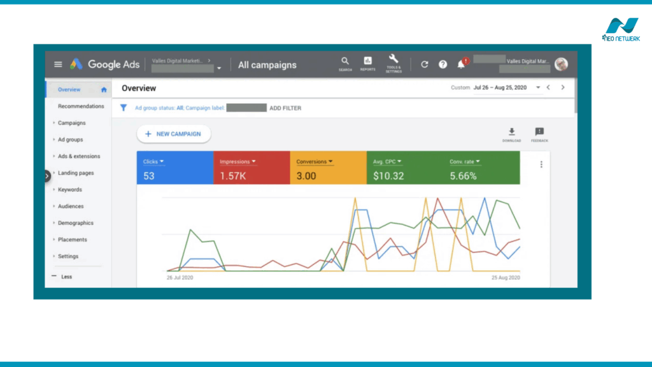Viewport: 652px width, 367px height.
Task: Open the Impressions metric dropdown
Action: pos(237,161)
